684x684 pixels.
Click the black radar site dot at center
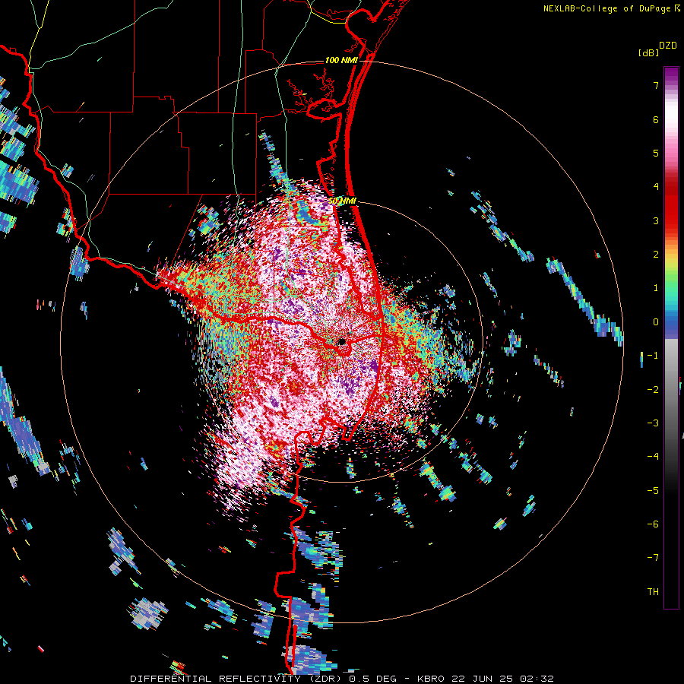click(342, 341)
